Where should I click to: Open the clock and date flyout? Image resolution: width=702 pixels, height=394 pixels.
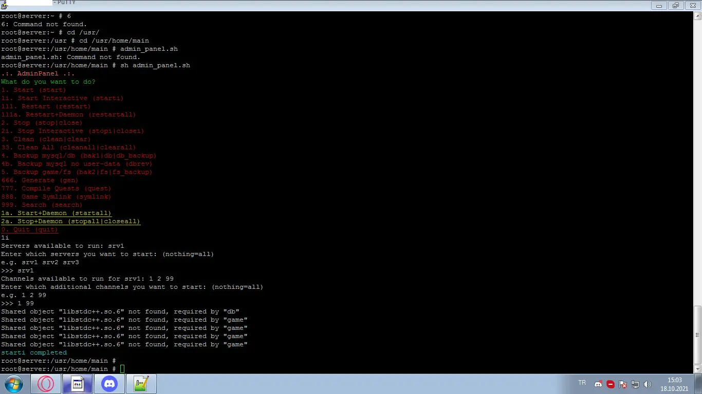pyautogui.click(x=674, y=384)
